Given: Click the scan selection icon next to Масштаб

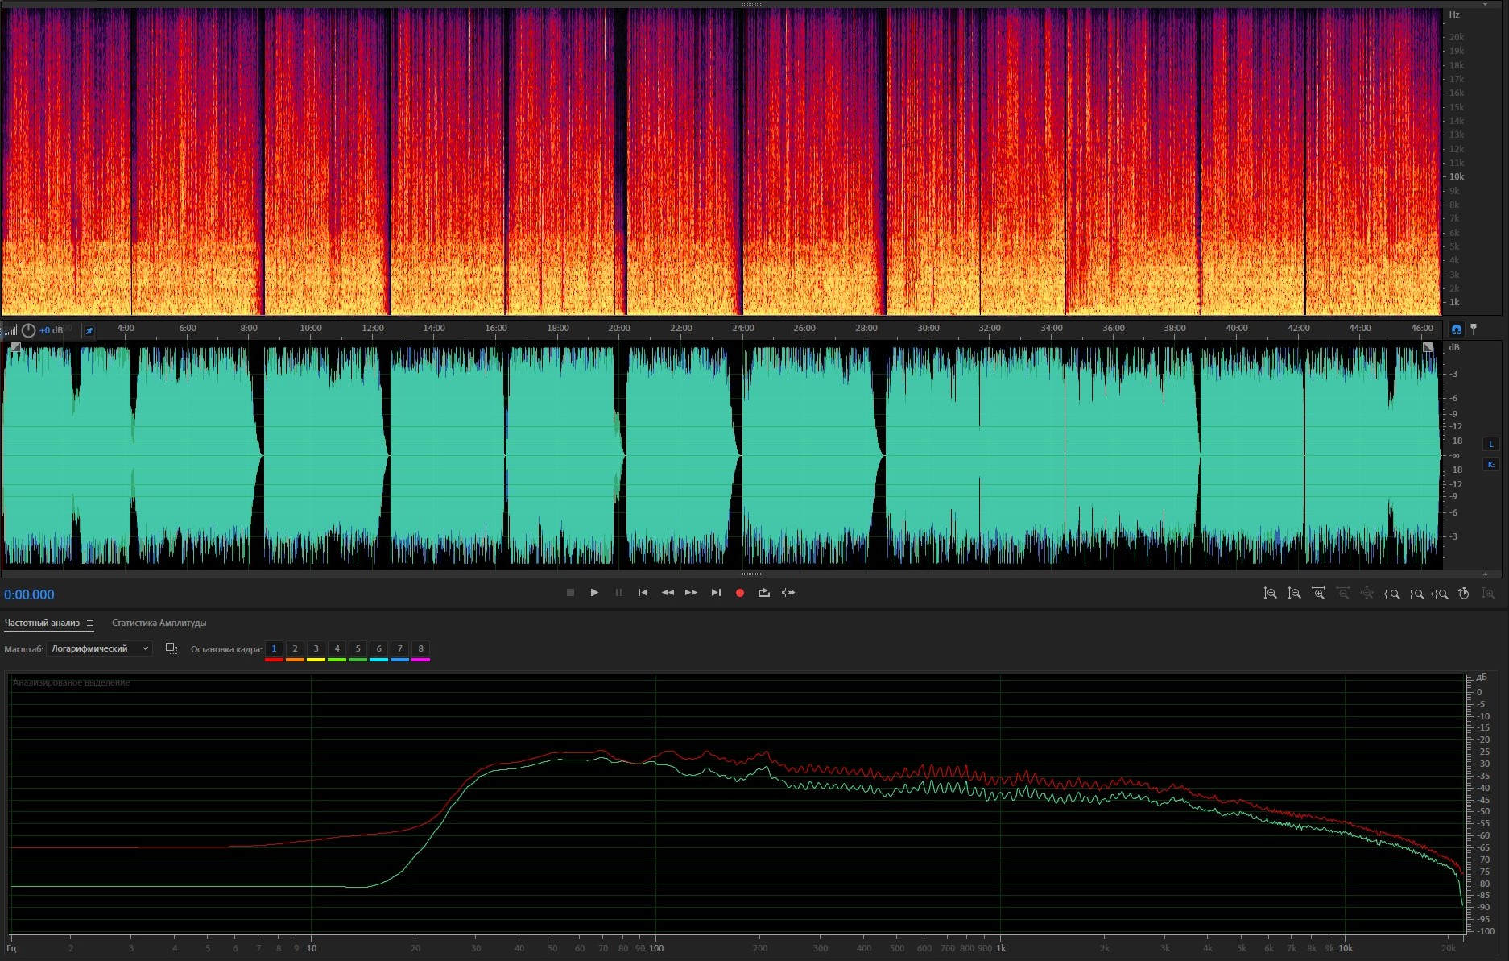Looking at the screenshot, I should pos(171,648).
